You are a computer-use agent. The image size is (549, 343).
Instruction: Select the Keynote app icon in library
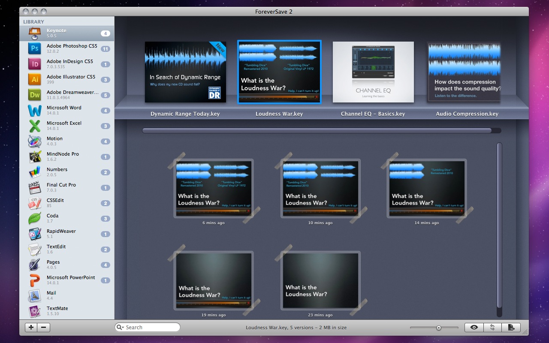(35, 33)
